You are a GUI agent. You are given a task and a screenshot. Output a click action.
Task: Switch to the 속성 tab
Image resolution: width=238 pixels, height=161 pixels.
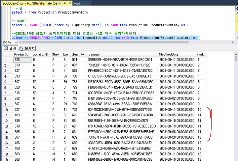pos(77,3)
